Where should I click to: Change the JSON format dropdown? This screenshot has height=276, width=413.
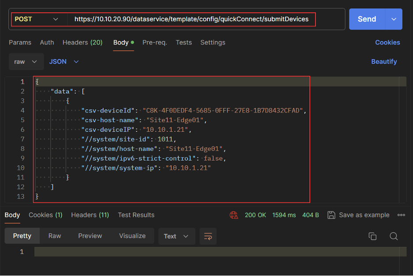tap(64, 62)
